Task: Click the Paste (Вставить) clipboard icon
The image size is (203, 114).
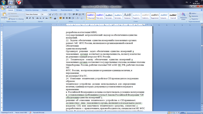Action: 4,14
